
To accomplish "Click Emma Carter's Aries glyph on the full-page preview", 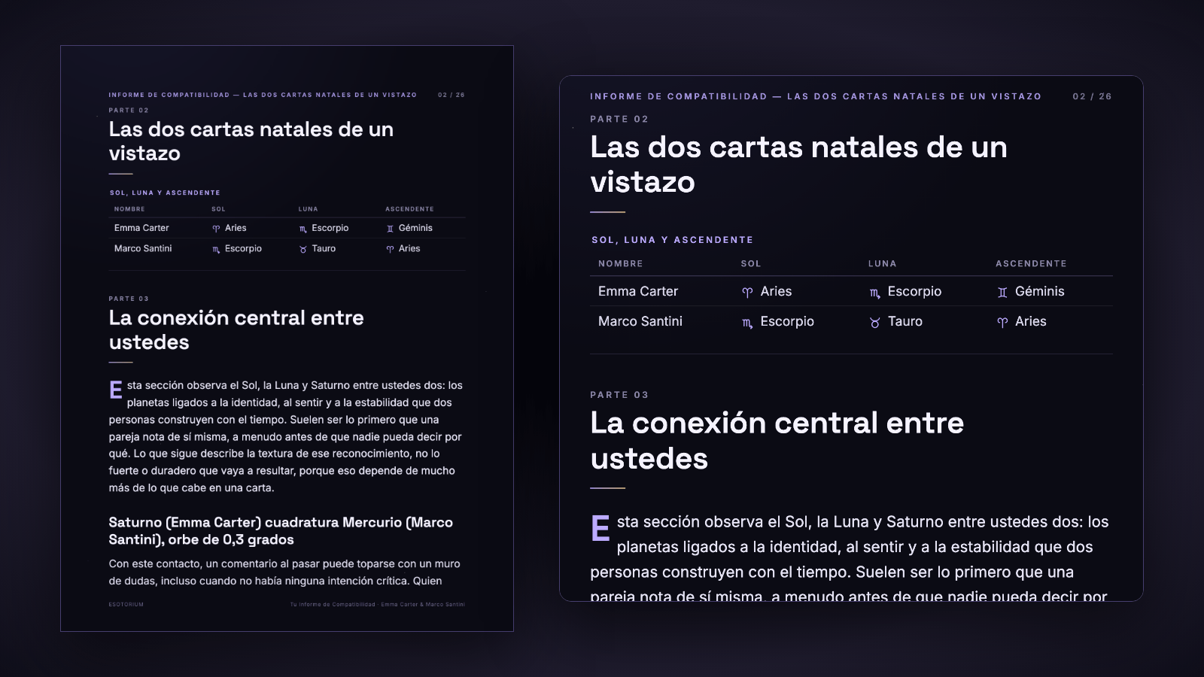I will (x=216, y=229).
